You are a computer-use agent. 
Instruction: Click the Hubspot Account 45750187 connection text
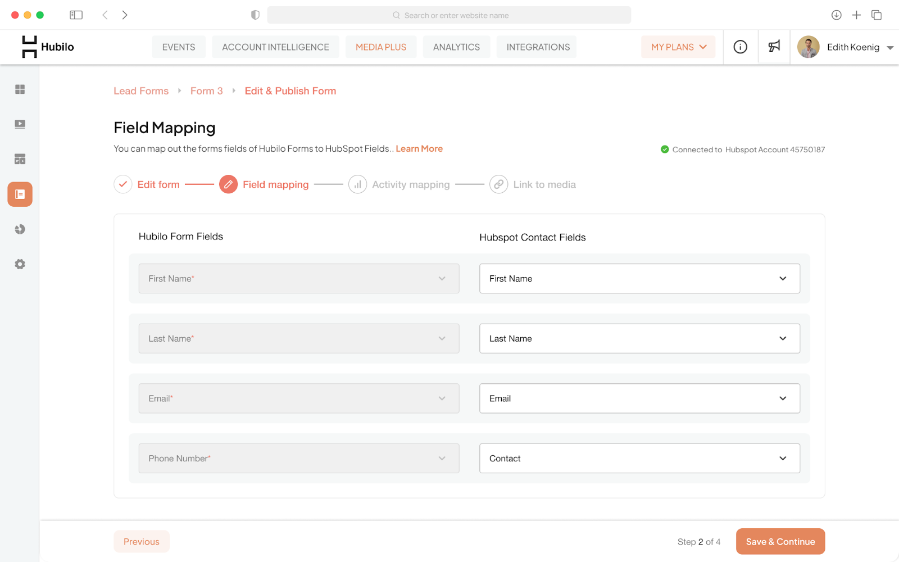click(x=775, y=149)
